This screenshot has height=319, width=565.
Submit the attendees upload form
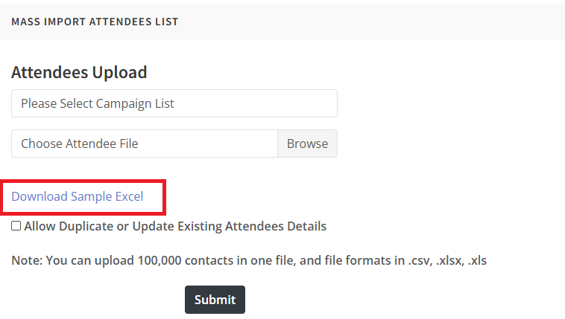[215, 300]
